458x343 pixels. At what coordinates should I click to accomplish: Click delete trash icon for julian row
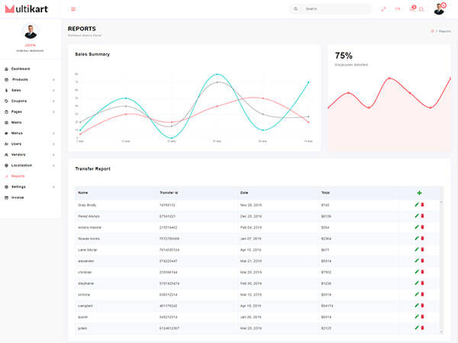click(422, 328)
